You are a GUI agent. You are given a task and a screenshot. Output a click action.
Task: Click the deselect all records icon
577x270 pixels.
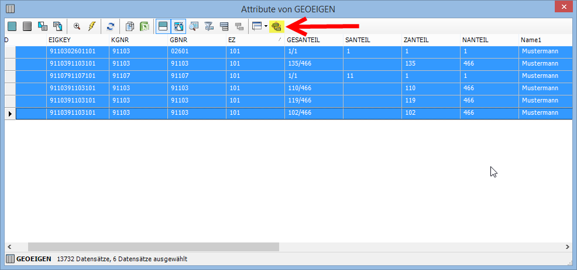pyautogui.click(x=27, y=26)
